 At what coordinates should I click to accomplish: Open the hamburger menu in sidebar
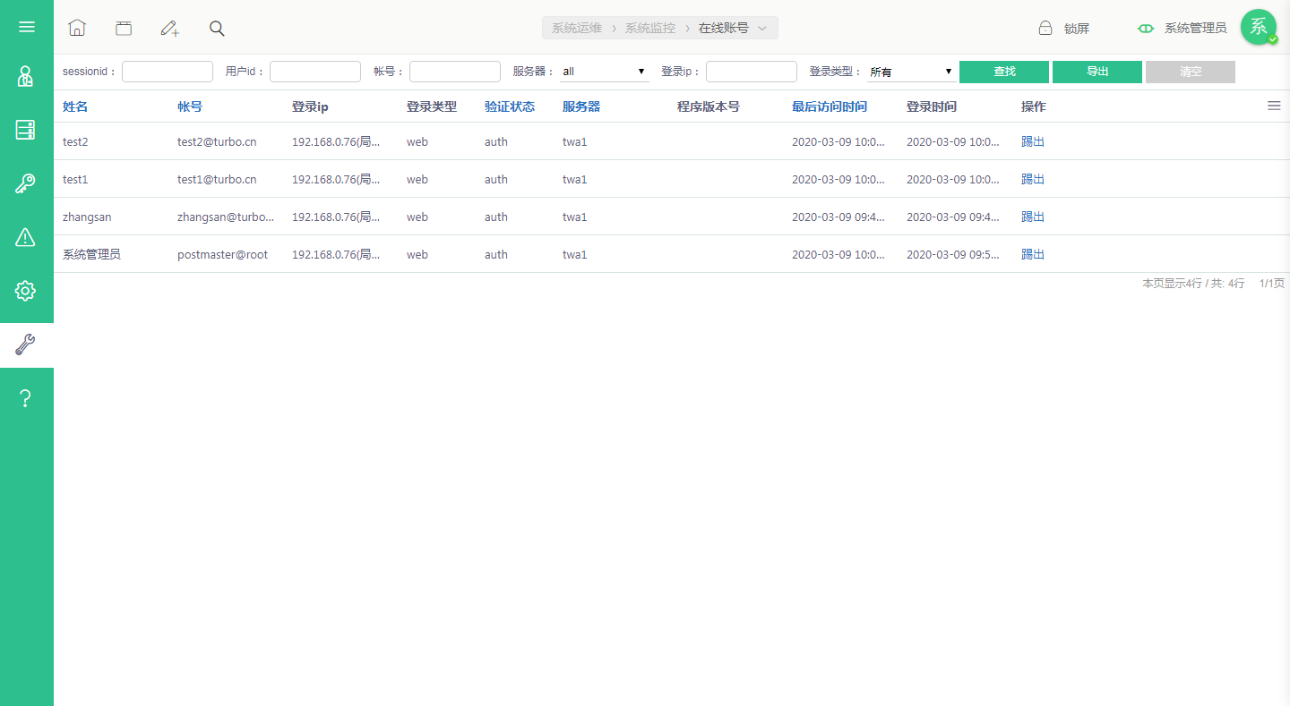[x=27, y=27]
